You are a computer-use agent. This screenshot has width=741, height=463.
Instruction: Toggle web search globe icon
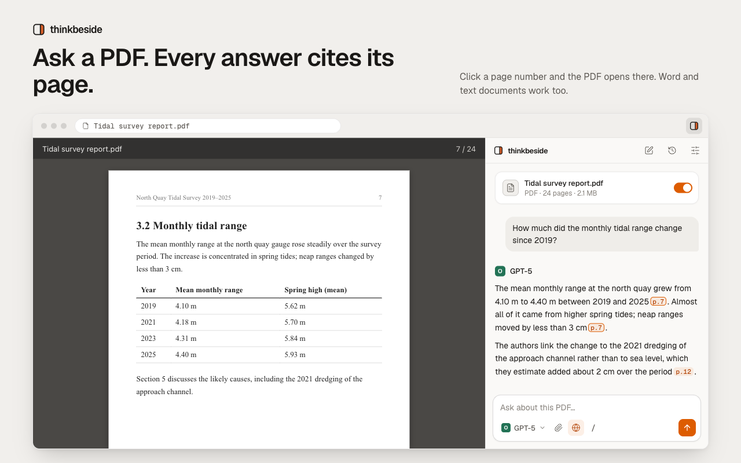click(576, 428)
